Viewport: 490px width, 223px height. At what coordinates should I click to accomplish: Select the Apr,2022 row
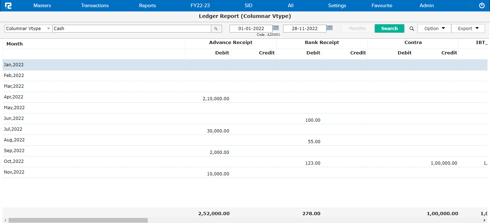pyautogui.click(x=14, y=97)
